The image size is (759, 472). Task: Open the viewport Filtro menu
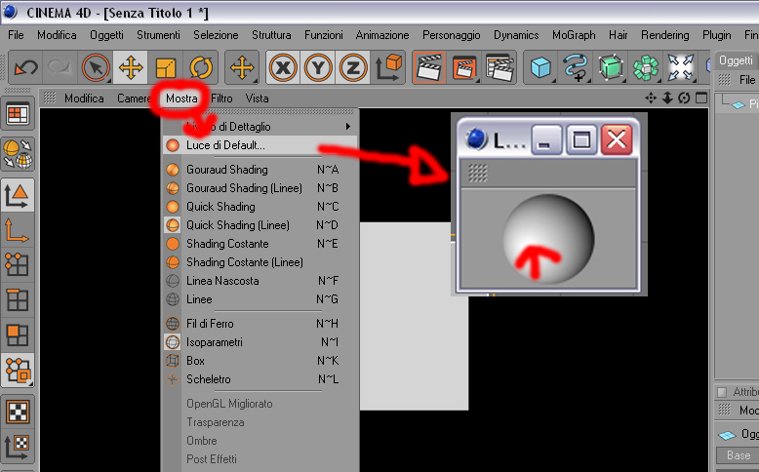[x=221, y=98]
